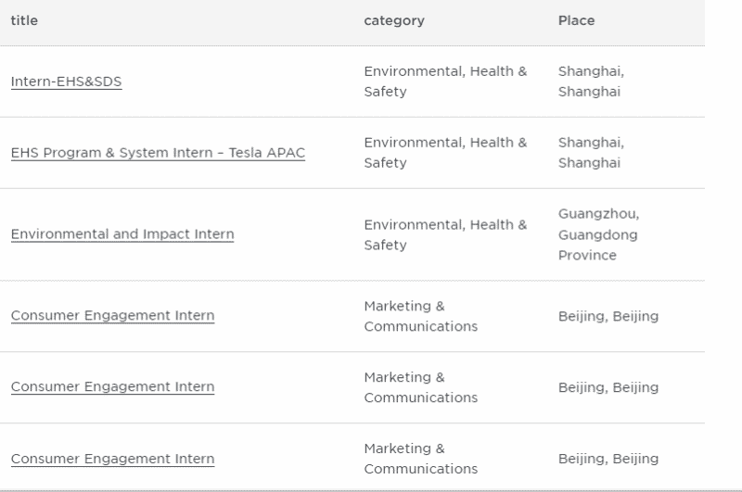
Task: Click the category column header
Action: 394,20
